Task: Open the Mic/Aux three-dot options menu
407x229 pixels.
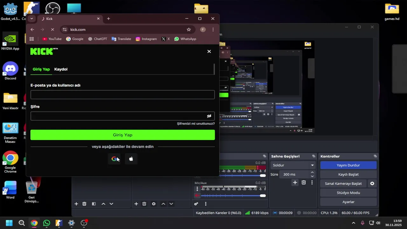Action: point(197,189)
